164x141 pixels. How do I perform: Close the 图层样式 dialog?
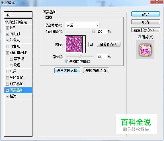point(157,2)
